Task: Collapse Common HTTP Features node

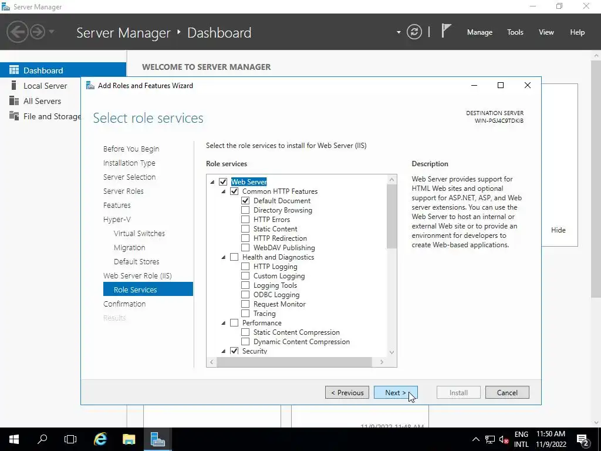Action: click(224, 191)
